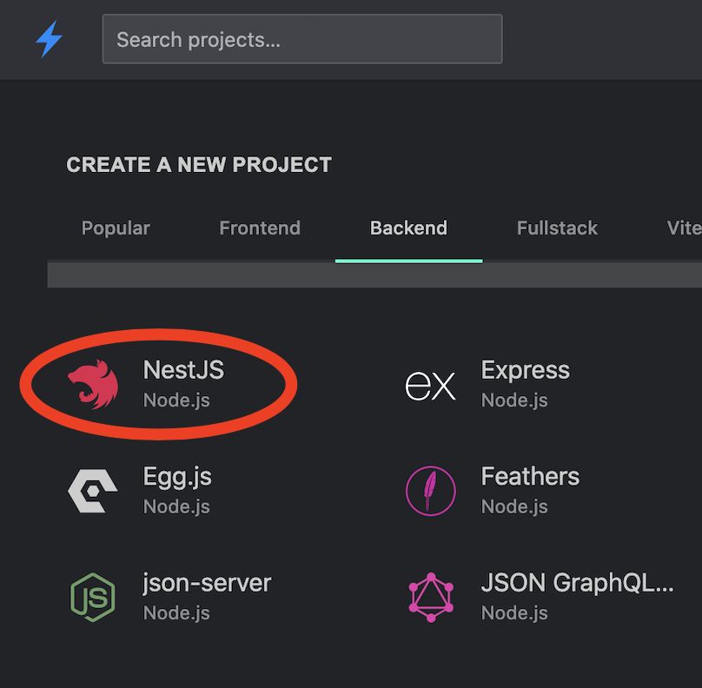This screenshot has height=688, width=702.
Task: Switch to the Popular tab
Action: pos(116,228)
